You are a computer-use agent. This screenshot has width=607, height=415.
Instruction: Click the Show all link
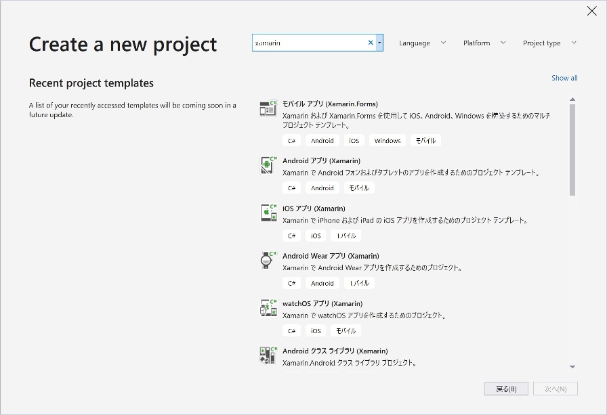[x=564, y=78]
